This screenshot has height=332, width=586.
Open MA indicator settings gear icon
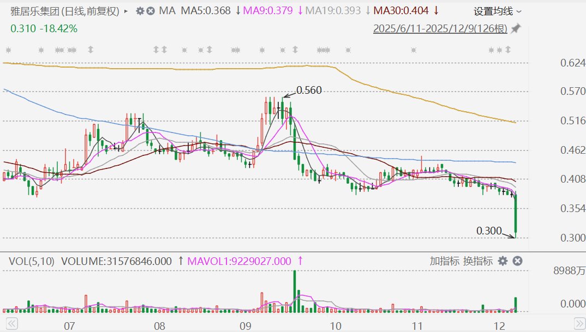click(x=140, y=11)
